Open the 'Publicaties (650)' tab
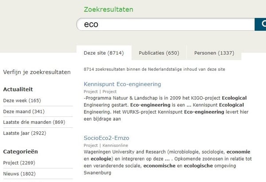Viewport: 266px width, 182px height. 159,53
